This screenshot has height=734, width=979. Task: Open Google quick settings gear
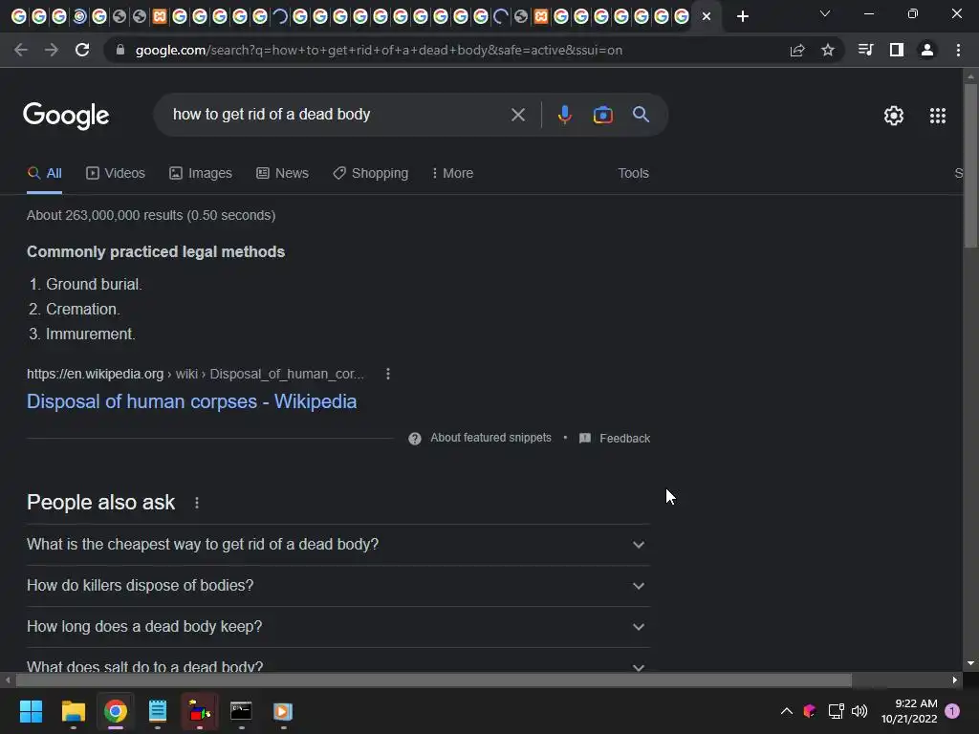[894, 116]
